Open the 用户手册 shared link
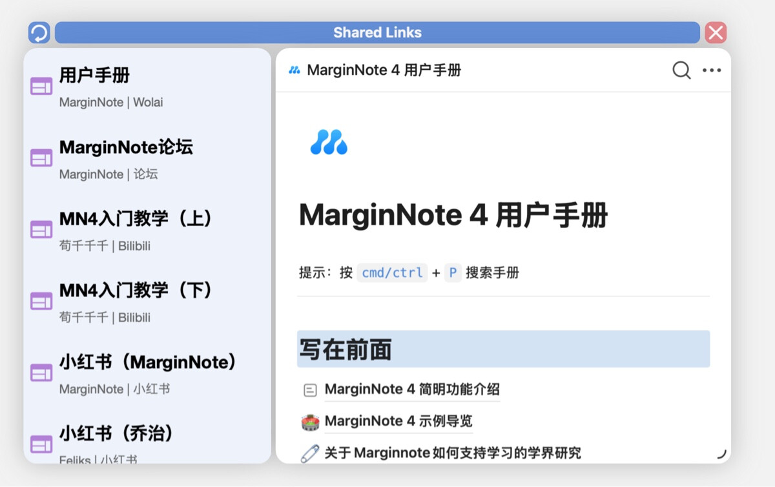Screen dimensions: 775x487 tap(94, 75)
